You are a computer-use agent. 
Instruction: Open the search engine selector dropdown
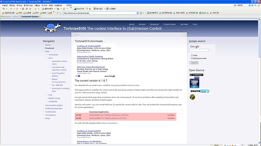pyautogui.click(x=249, y=5)
